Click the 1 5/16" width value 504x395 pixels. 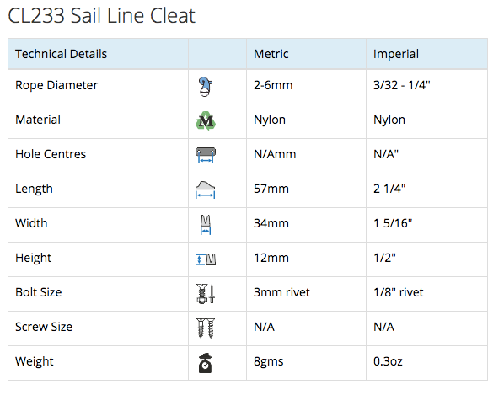(x=393, y=223)
